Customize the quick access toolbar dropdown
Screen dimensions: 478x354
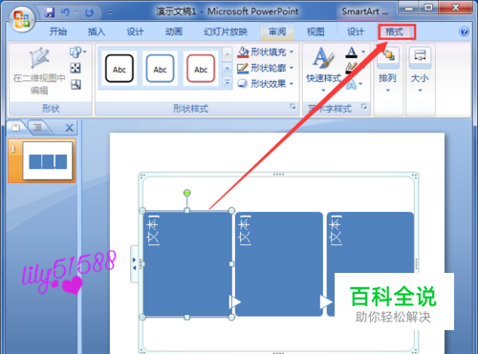pos(110,12)
